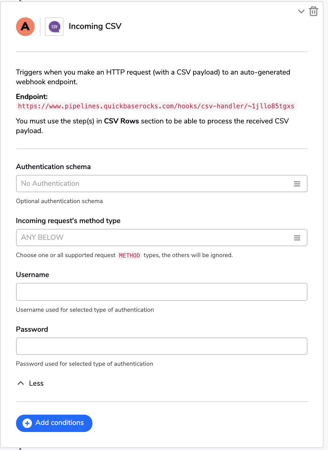The image size is (328, 450).
Task: Open the ANY BELOW method dropdown
Action: click(162, 238)
